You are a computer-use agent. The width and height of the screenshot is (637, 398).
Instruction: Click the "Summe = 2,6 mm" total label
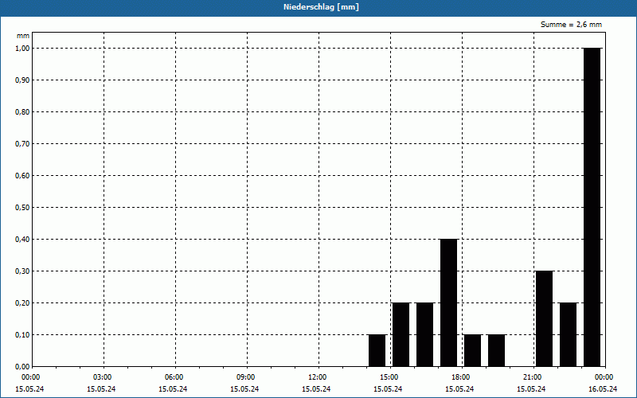click(571, 25)
